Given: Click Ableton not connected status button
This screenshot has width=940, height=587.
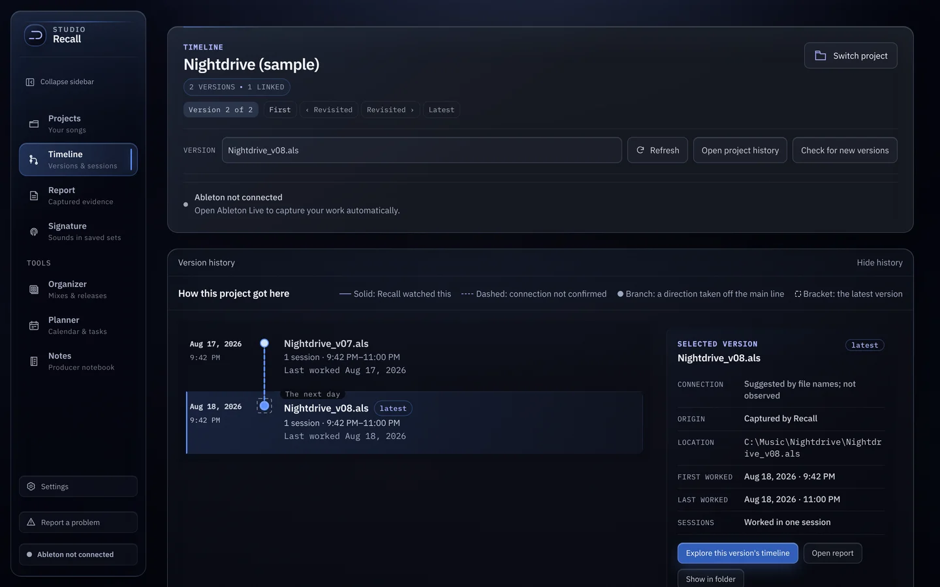Looking at the screenshot, I should click(x=78, y=554).
